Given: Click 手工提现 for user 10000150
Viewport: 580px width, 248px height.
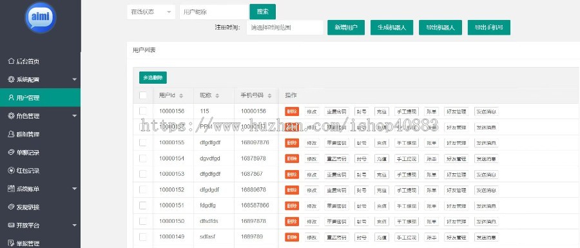Looking at the screenshot, I should (407, 222).
